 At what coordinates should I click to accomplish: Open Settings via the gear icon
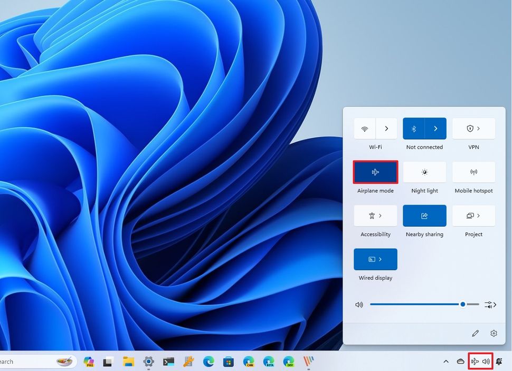coord(494,333)
